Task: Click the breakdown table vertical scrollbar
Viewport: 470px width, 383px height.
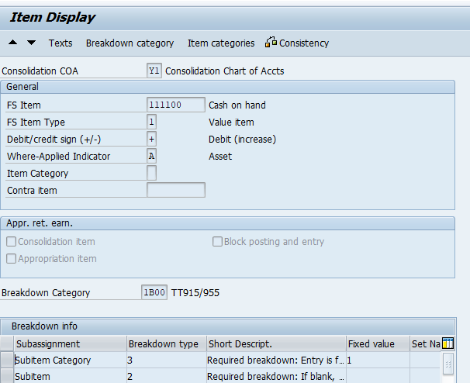Action: [x=448, y=366]
